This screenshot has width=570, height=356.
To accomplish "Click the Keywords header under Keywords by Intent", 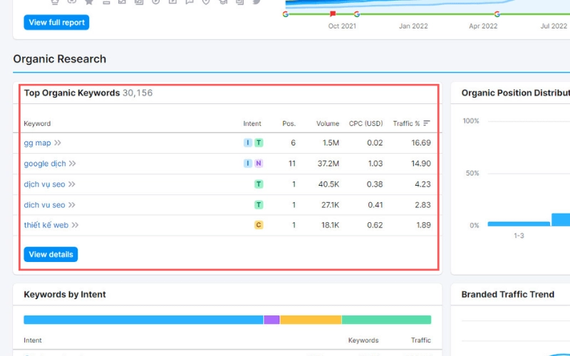I will tap(363, 340).
